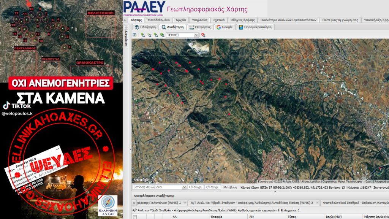The width and height of the screenshot is (389, 219).
Task: Open Πυκνότητα Αιολικών Εγκαταστάσεων tab
Action: coord(288,20)
